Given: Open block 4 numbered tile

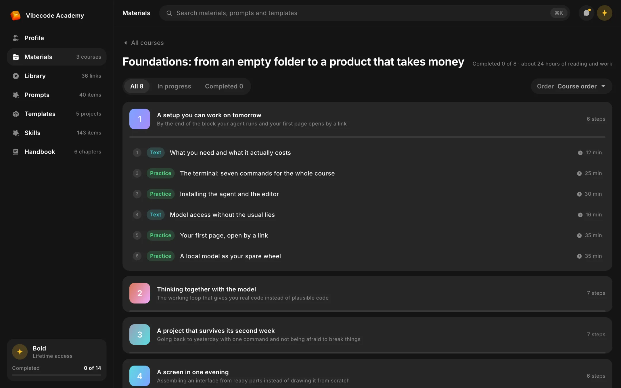Looking at the screenshot, I should [x=140, y=376].
